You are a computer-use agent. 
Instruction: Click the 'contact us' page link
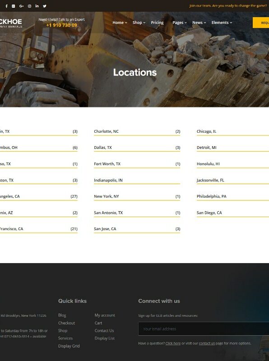pos(207,343)
